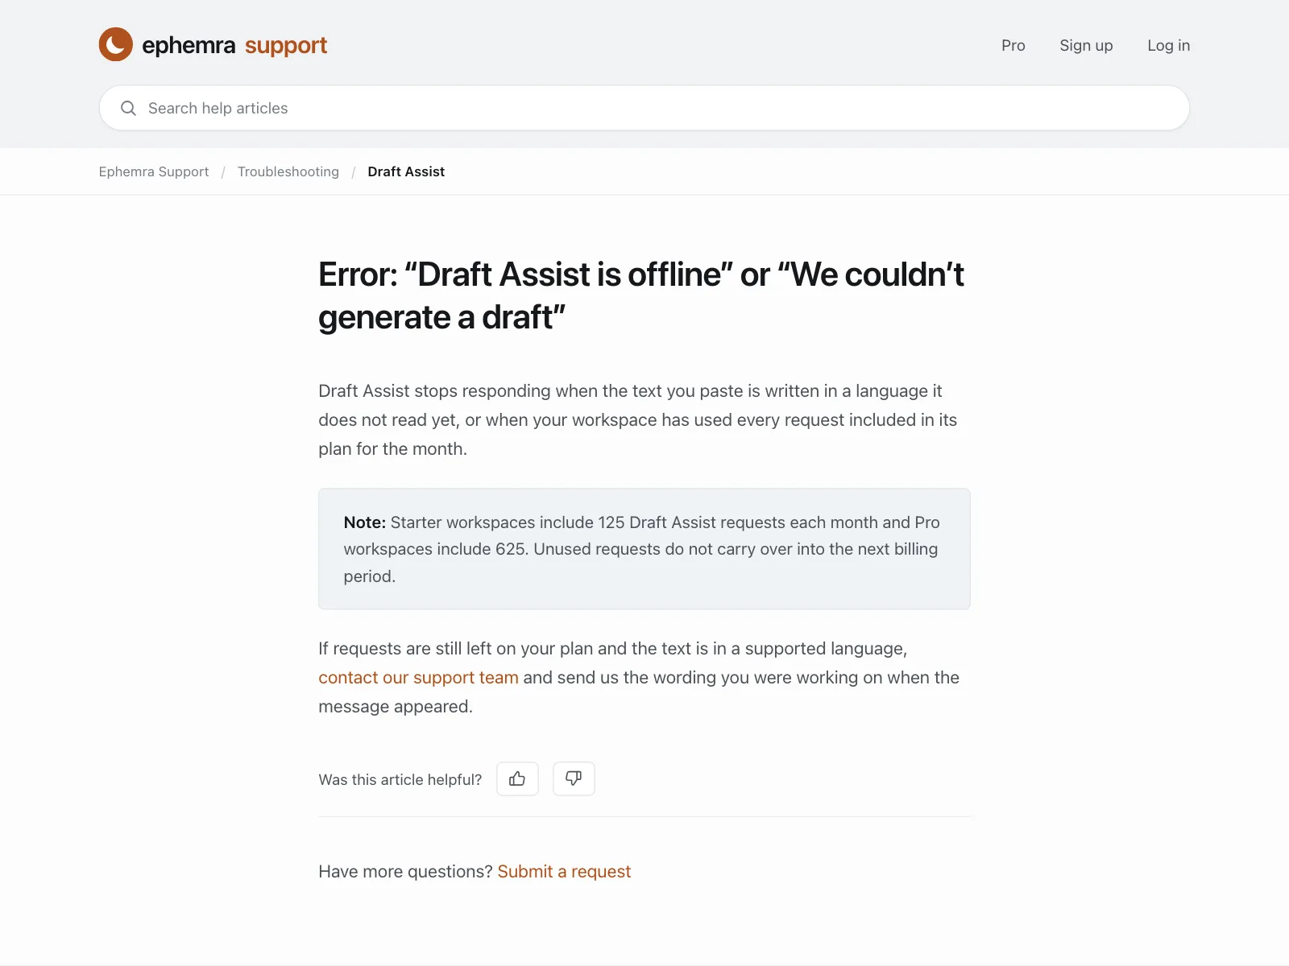Click the orange "support" header text

286,46
